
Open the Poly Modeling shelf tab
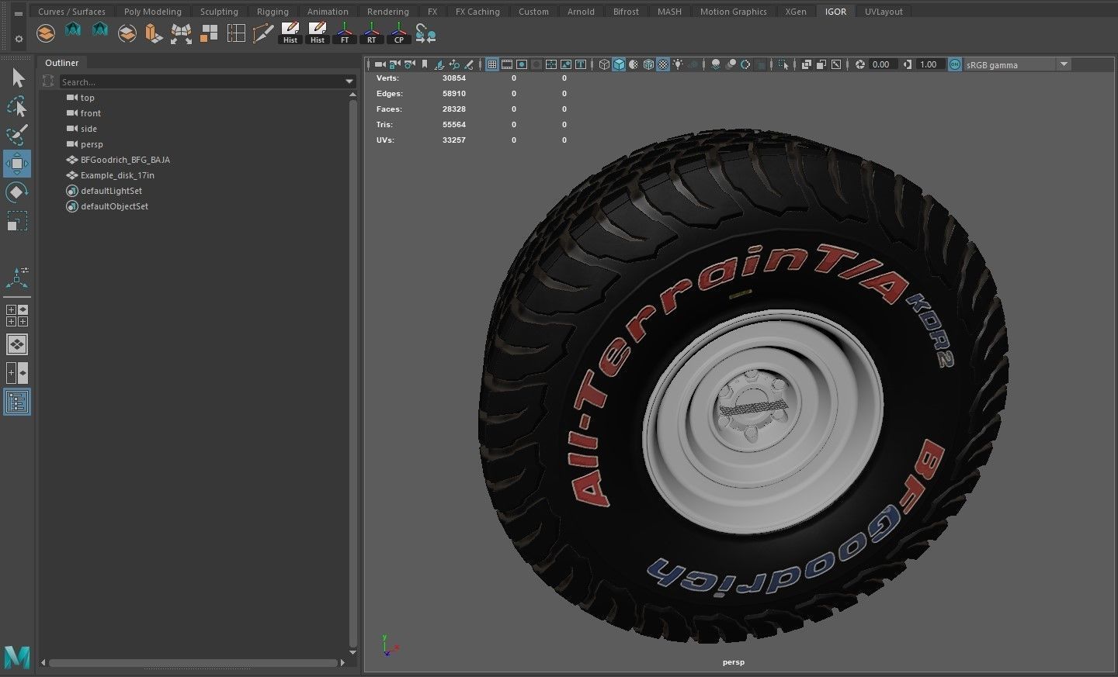click(x=152, y=12)
